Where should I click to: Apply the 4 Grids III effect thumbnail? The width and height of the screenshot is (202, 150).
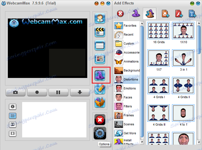pyautogui.click(x=159, y=113)
